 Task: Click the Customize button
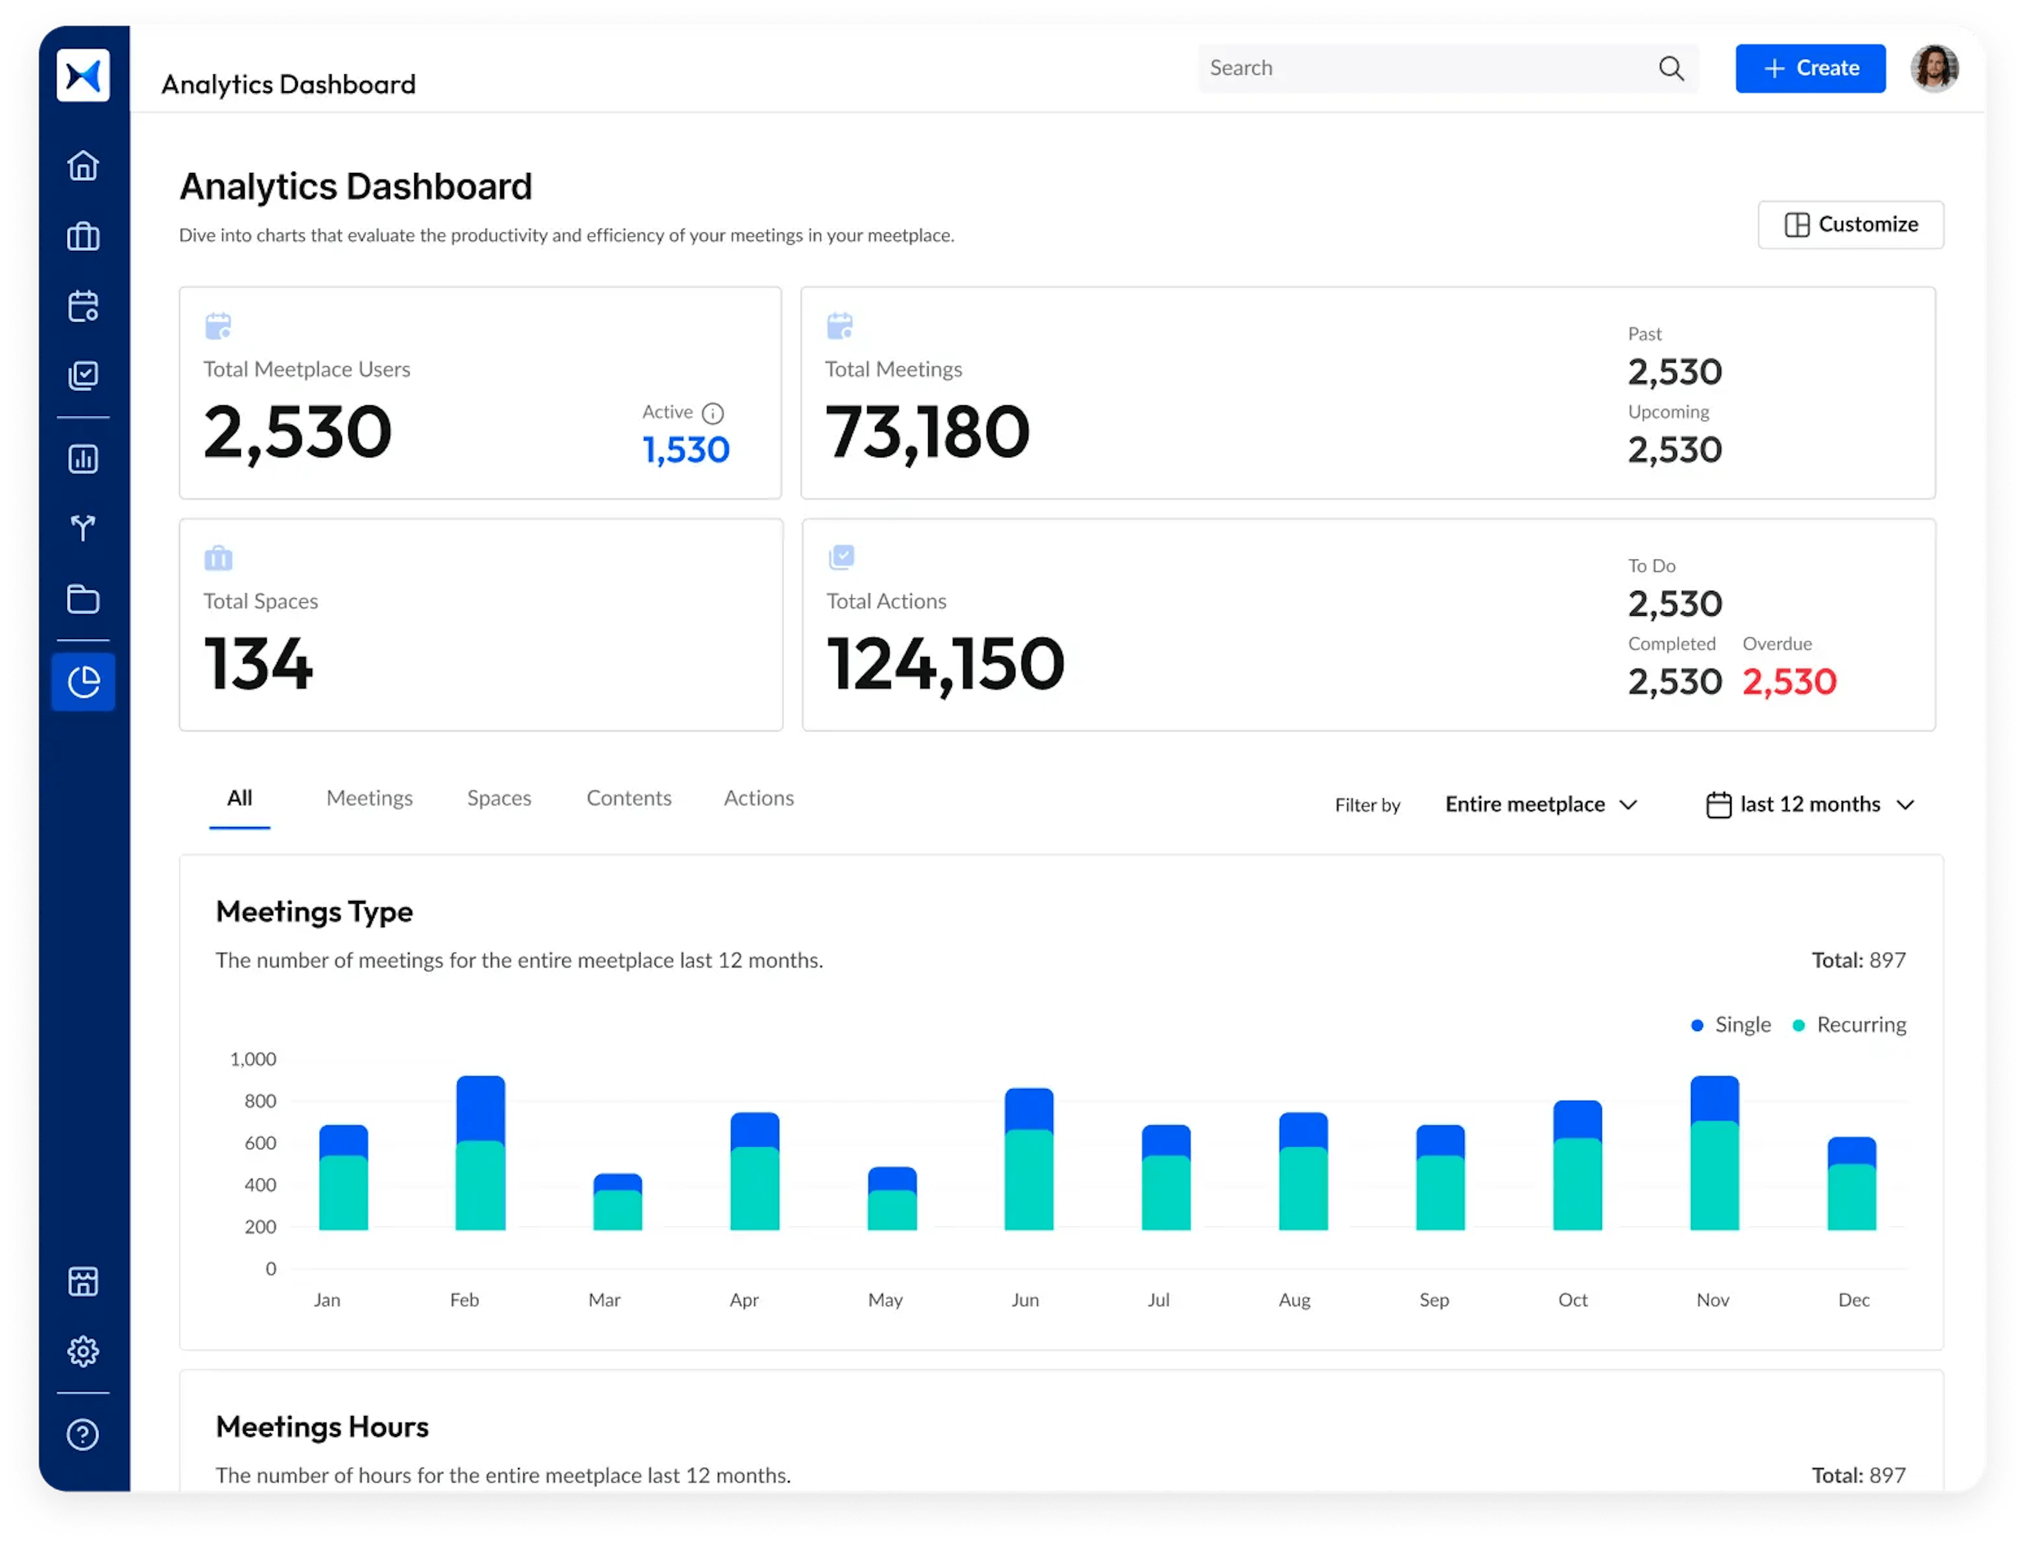(1851, 224)
